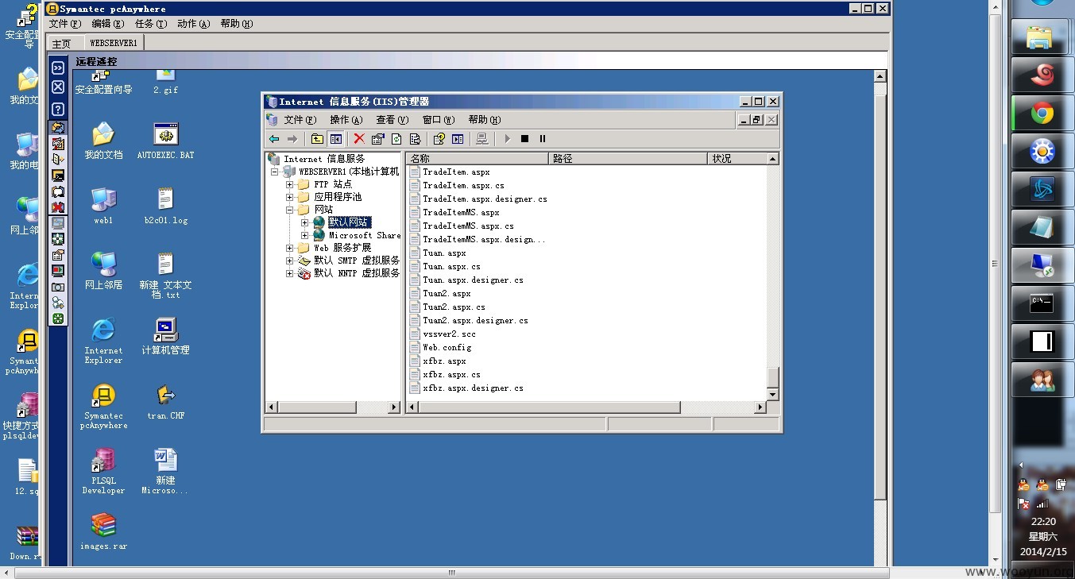Open the pcAnywhere 编辑(E) menu
This screenshot has width=1075, height=579.
pyautogui.click(x=107, y=24)
